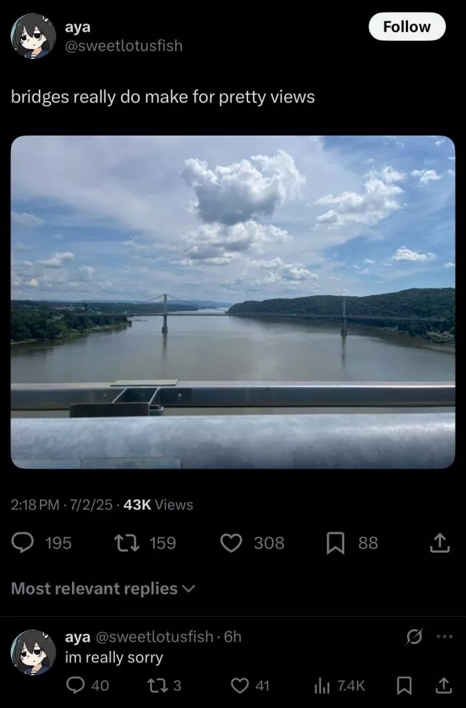Image resolution: width=466 pixels, height=708 pixels.
Task: Bookmark the main post with 88 bookmarks
Action: [335, 543]
